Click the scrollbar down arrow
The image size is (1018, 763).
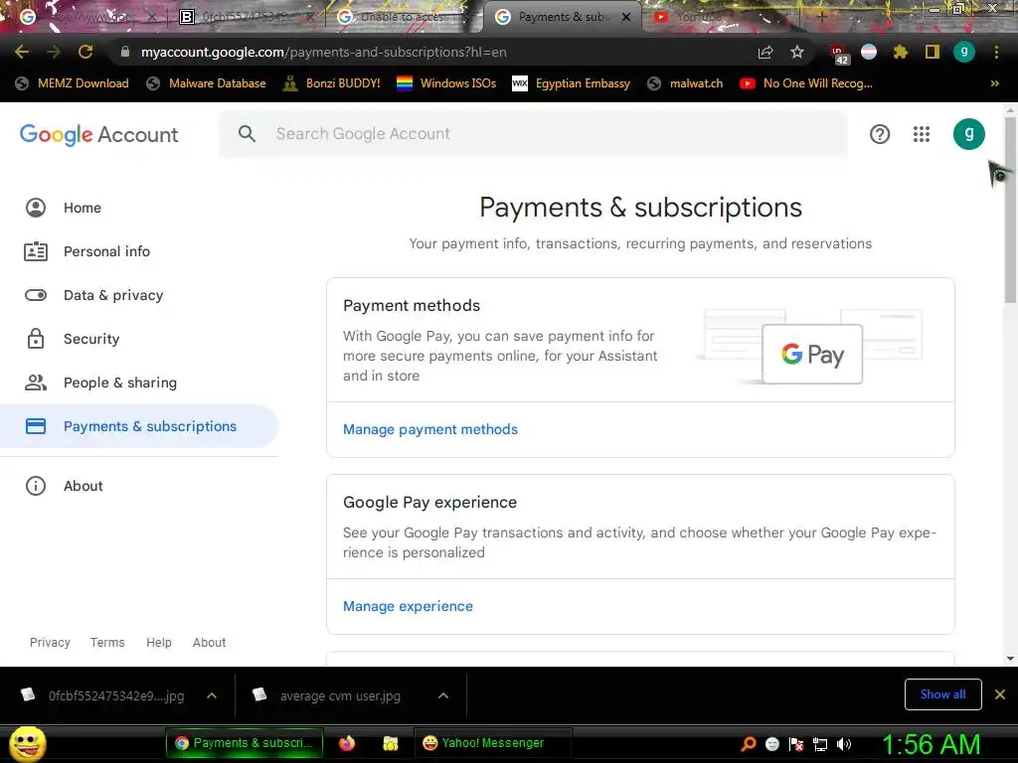1010,659
